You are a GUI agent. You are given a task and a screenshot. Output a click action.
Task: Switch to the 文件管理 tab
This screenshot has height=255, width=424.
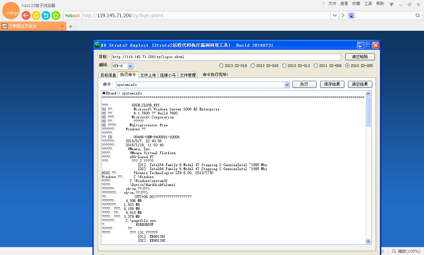188,75
